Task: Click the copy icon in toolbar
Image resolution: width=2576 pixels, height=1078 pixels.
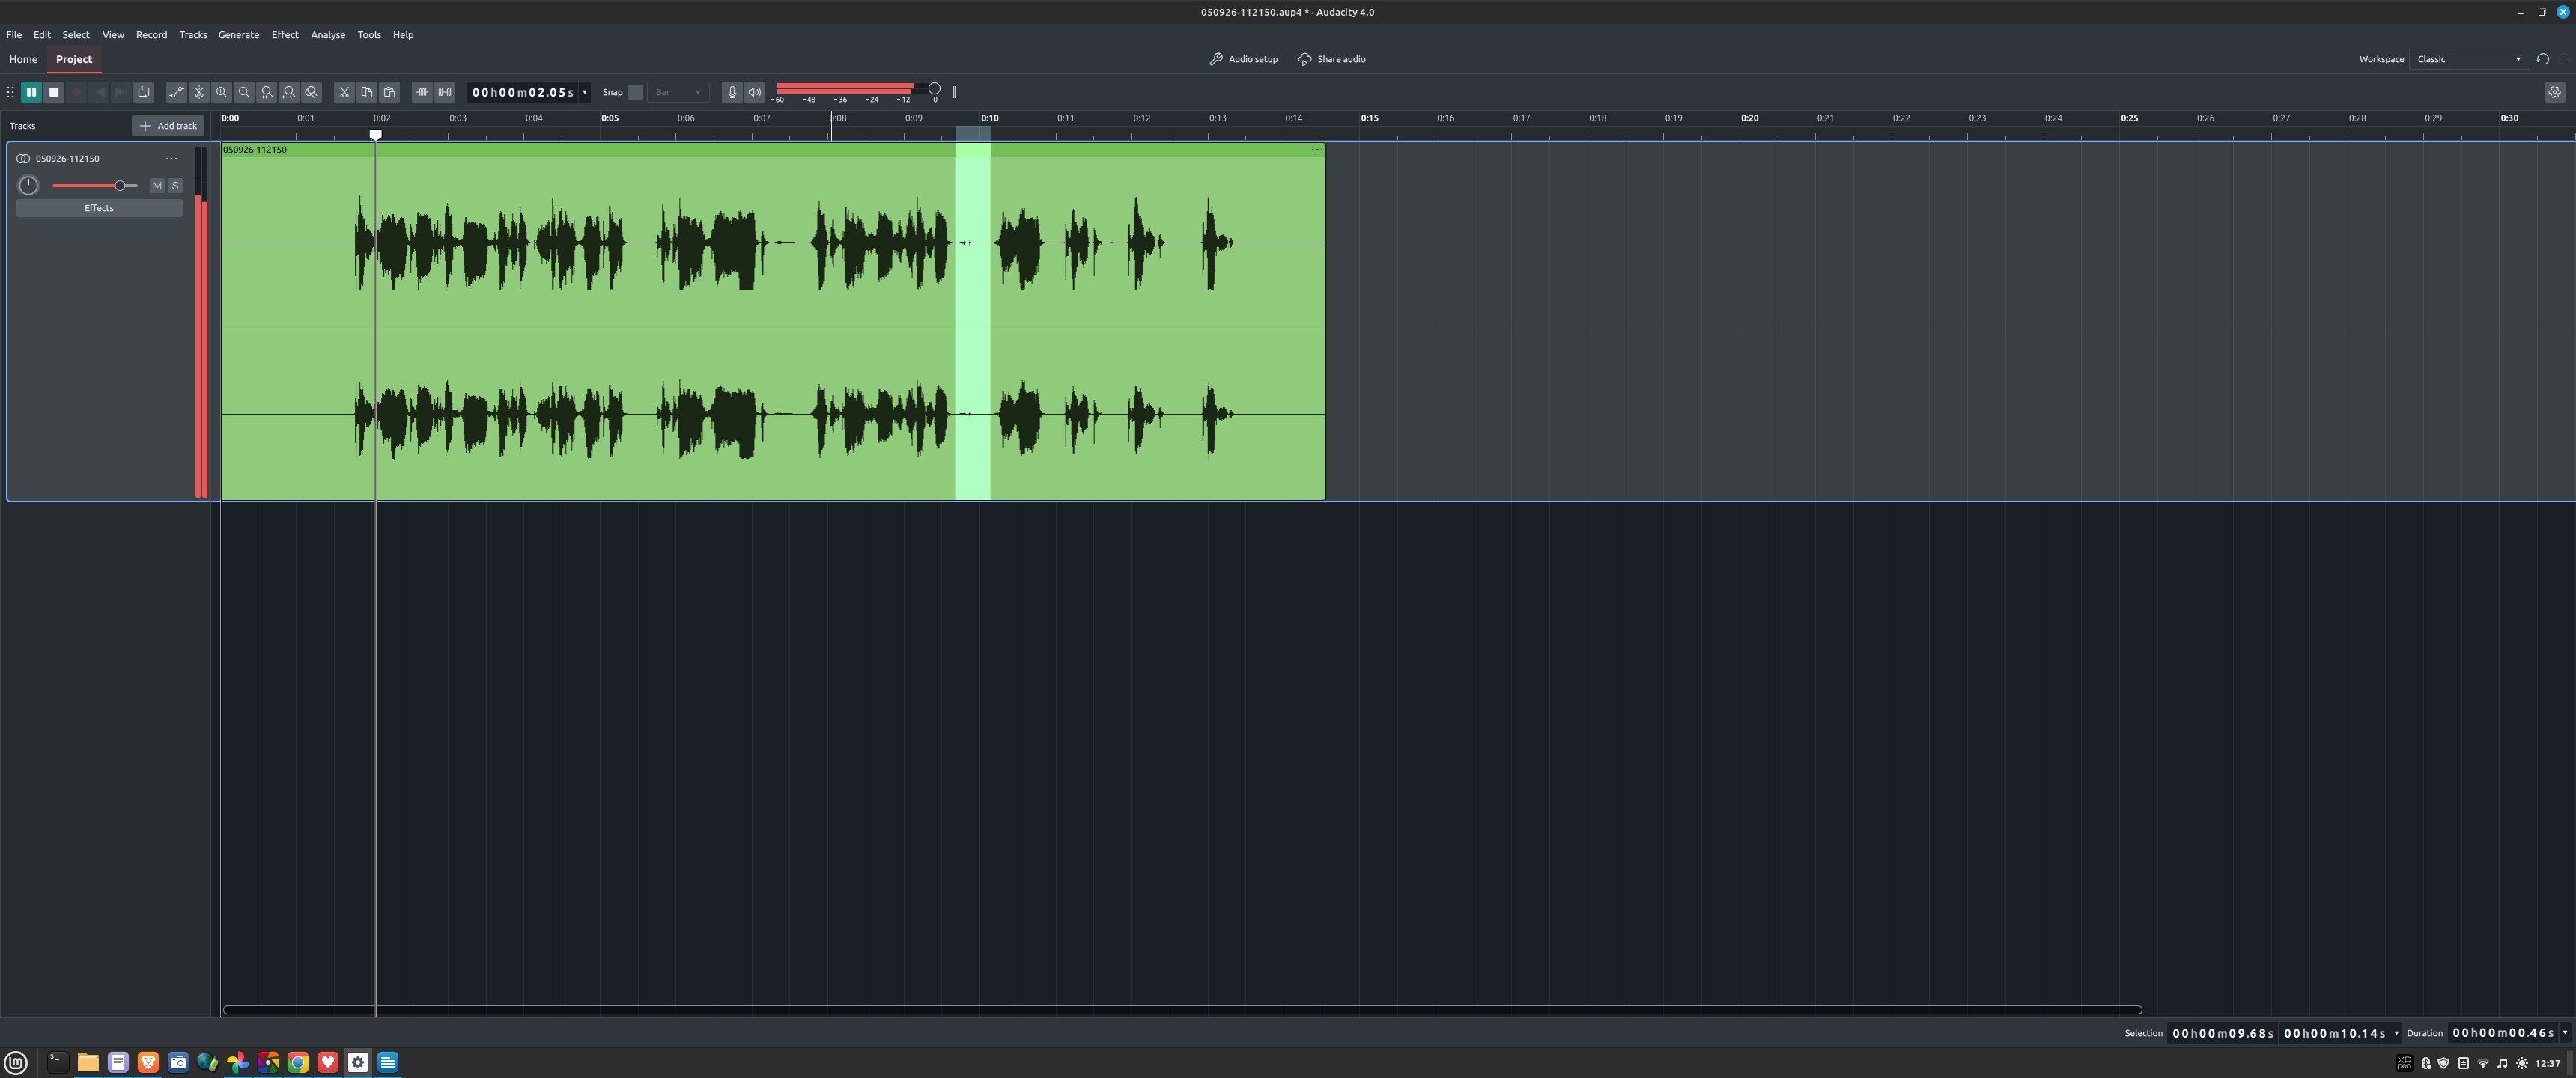Action: click(367, 92)
